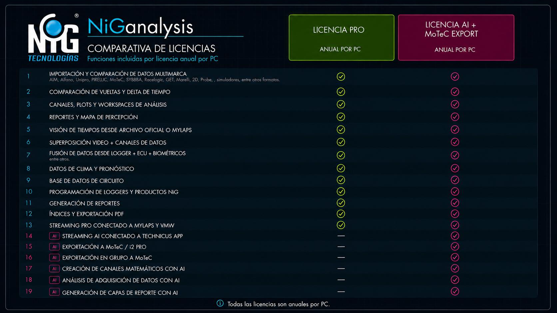
Task: Click 'SUPERPOSICIÓN VIDEO + CANALES DE DATOS' label
Action: pos(108,143)
